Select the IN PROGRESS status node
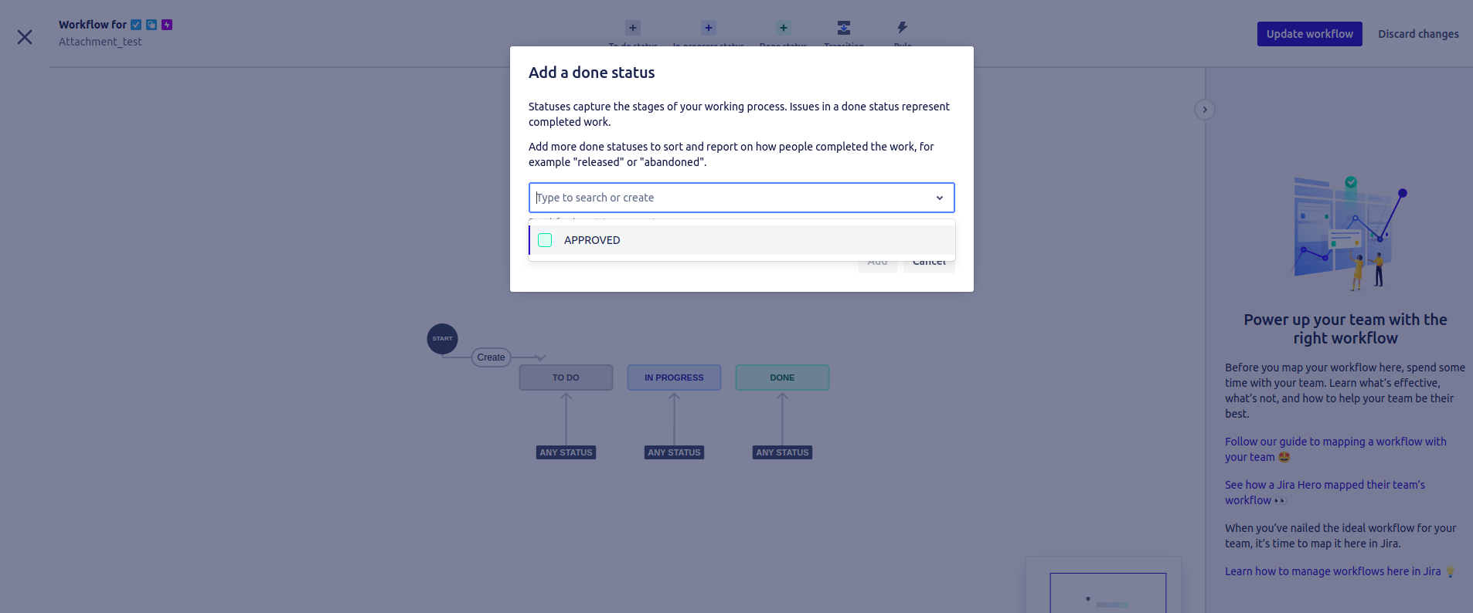 pos(674,378)
